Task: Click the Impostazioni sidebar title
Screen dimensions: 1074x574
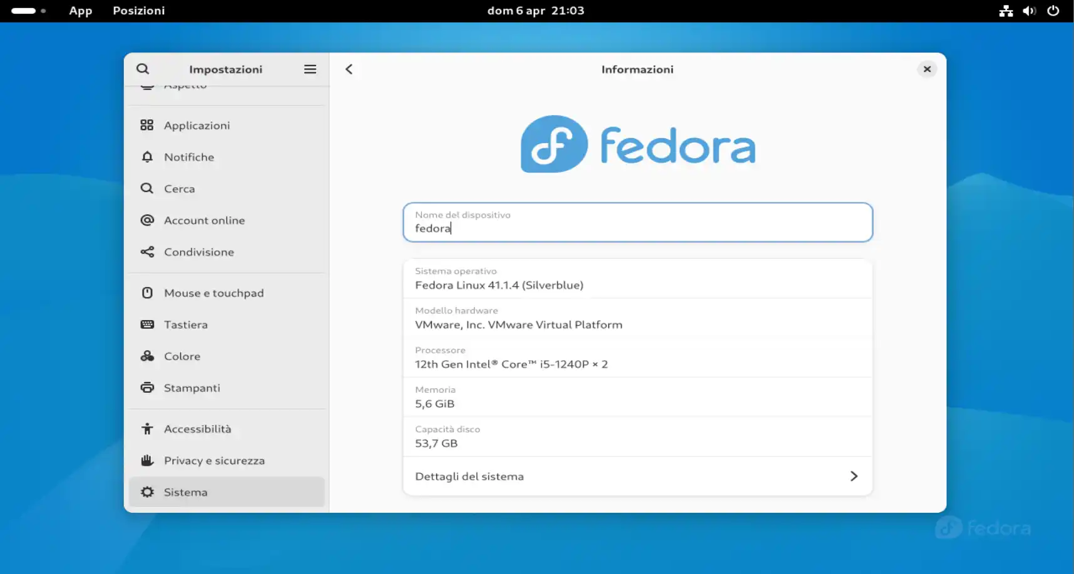Action: pos(225,69)
